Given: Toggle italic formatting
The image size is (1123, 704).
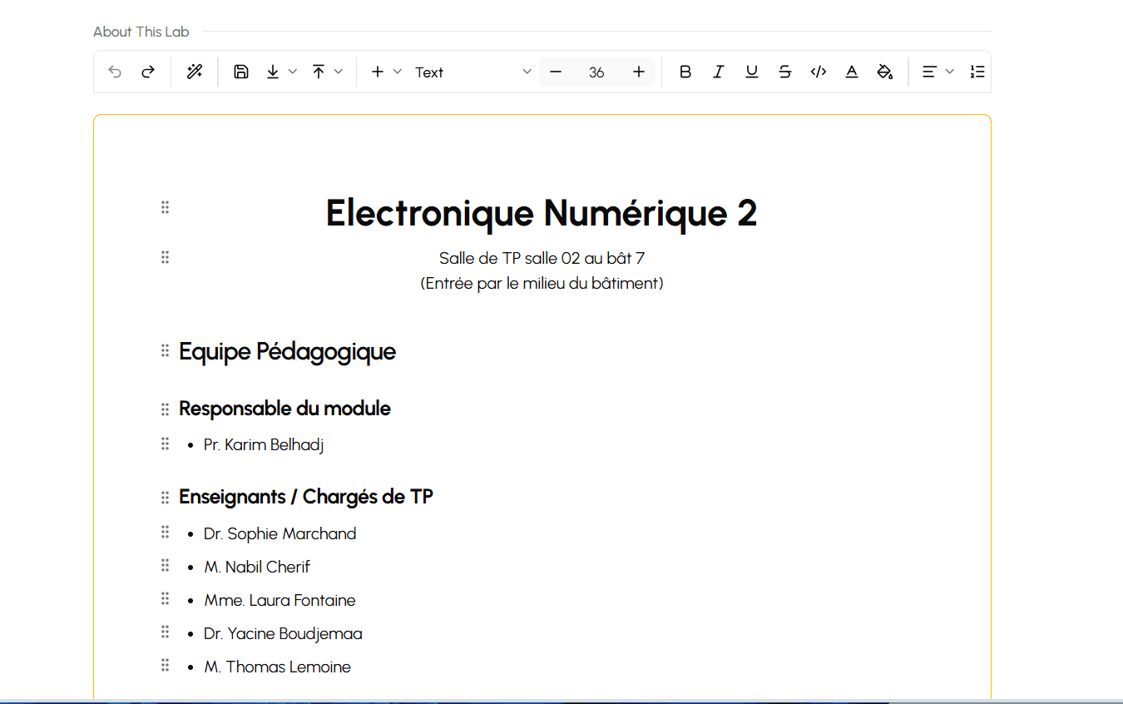Looking at the screenshot, I should (x=719, y=72).
